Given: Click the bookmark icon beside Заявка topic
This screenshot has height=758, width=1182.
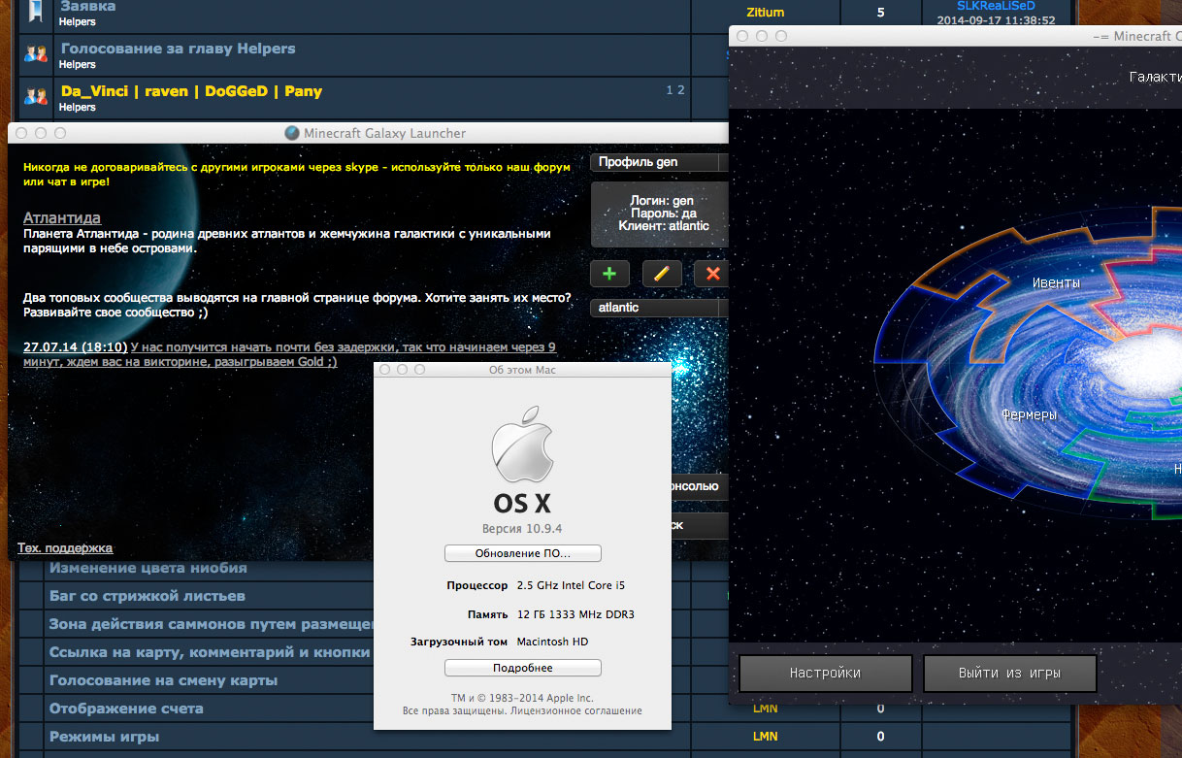Looking at the screenshot, I should pos(36,11).
